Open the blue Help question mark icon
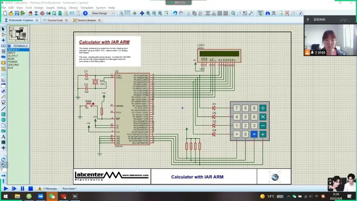Viewport: 357px width, 201px height. (85, 14)
